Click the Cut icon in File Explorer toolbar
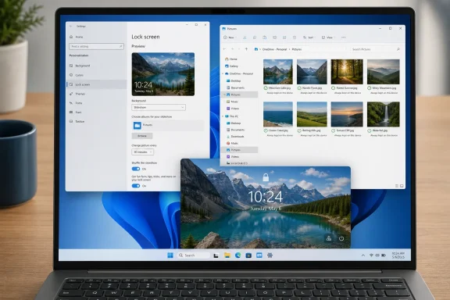This screenshot has width=450, height=300. [x=245, y=37]
